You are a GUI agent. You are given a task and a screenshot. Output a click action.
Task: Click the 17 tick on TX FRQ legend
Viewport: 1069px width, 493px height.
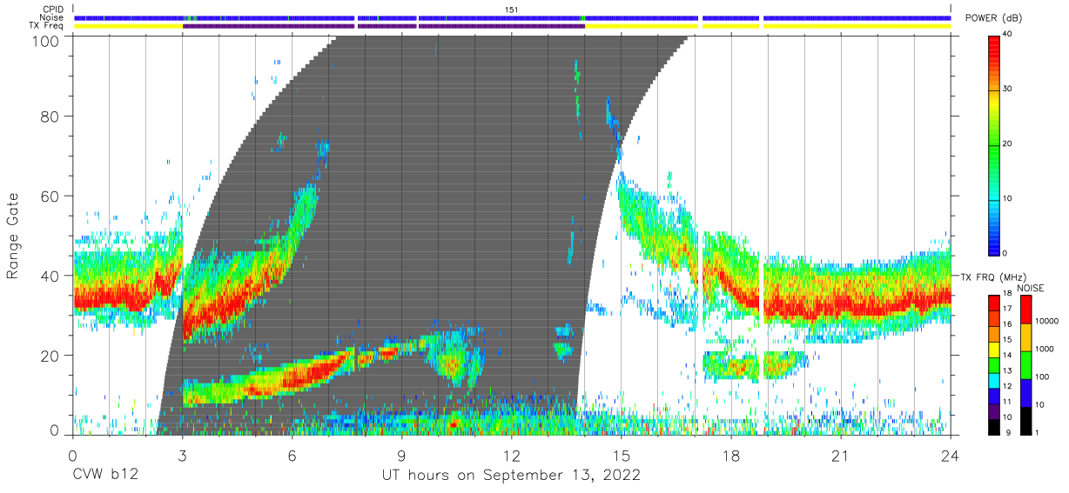1007,308
